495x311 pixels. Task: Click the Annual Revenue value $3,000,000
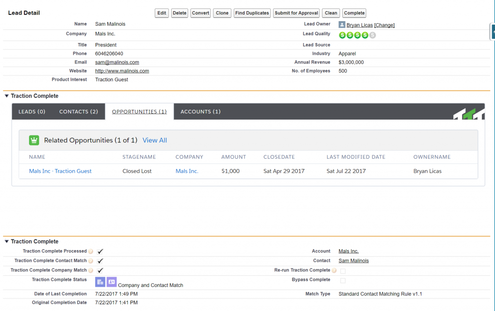point(351,62)
